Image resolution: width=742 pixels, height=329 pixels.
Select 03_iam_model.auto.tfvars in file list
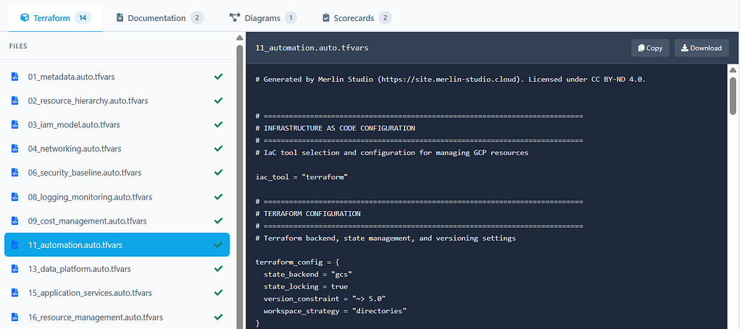(117, 124)
